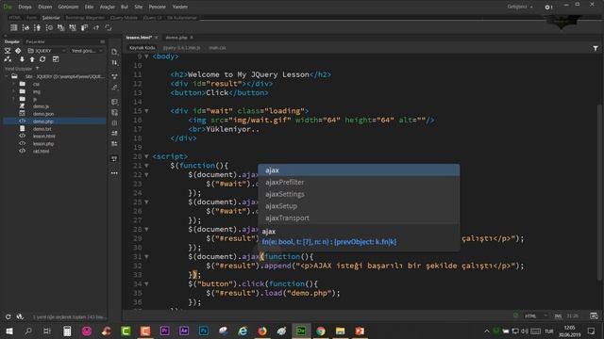The image size is (604, 339).
Task: Collapse the body tag code fold on line 9
Action: 146,56
